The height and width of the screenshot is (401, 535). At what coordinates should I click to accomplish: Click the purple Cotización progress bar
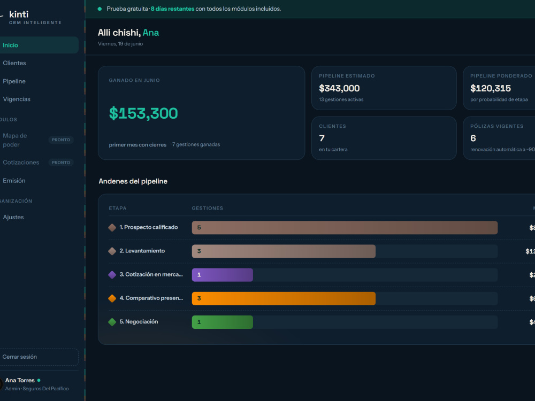[223, 275]
